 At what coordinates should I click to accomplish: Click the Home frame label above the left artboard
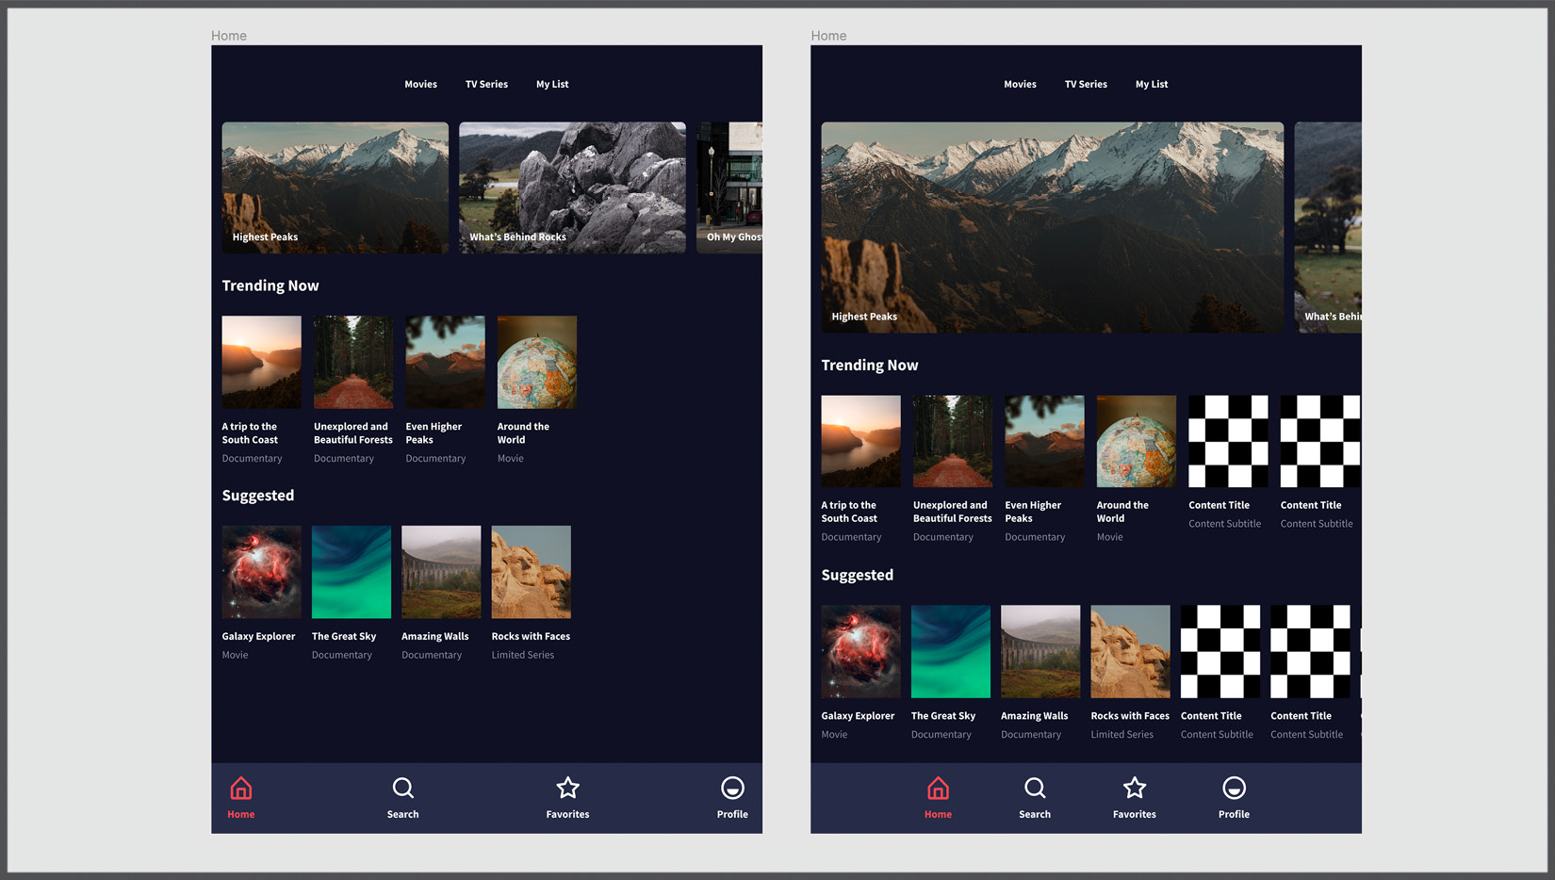[x=229, y=36]
